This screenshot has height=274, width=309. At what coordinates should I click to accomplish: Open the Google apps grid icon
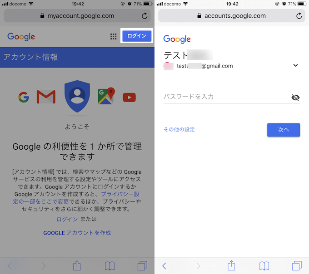click(113, 36)
